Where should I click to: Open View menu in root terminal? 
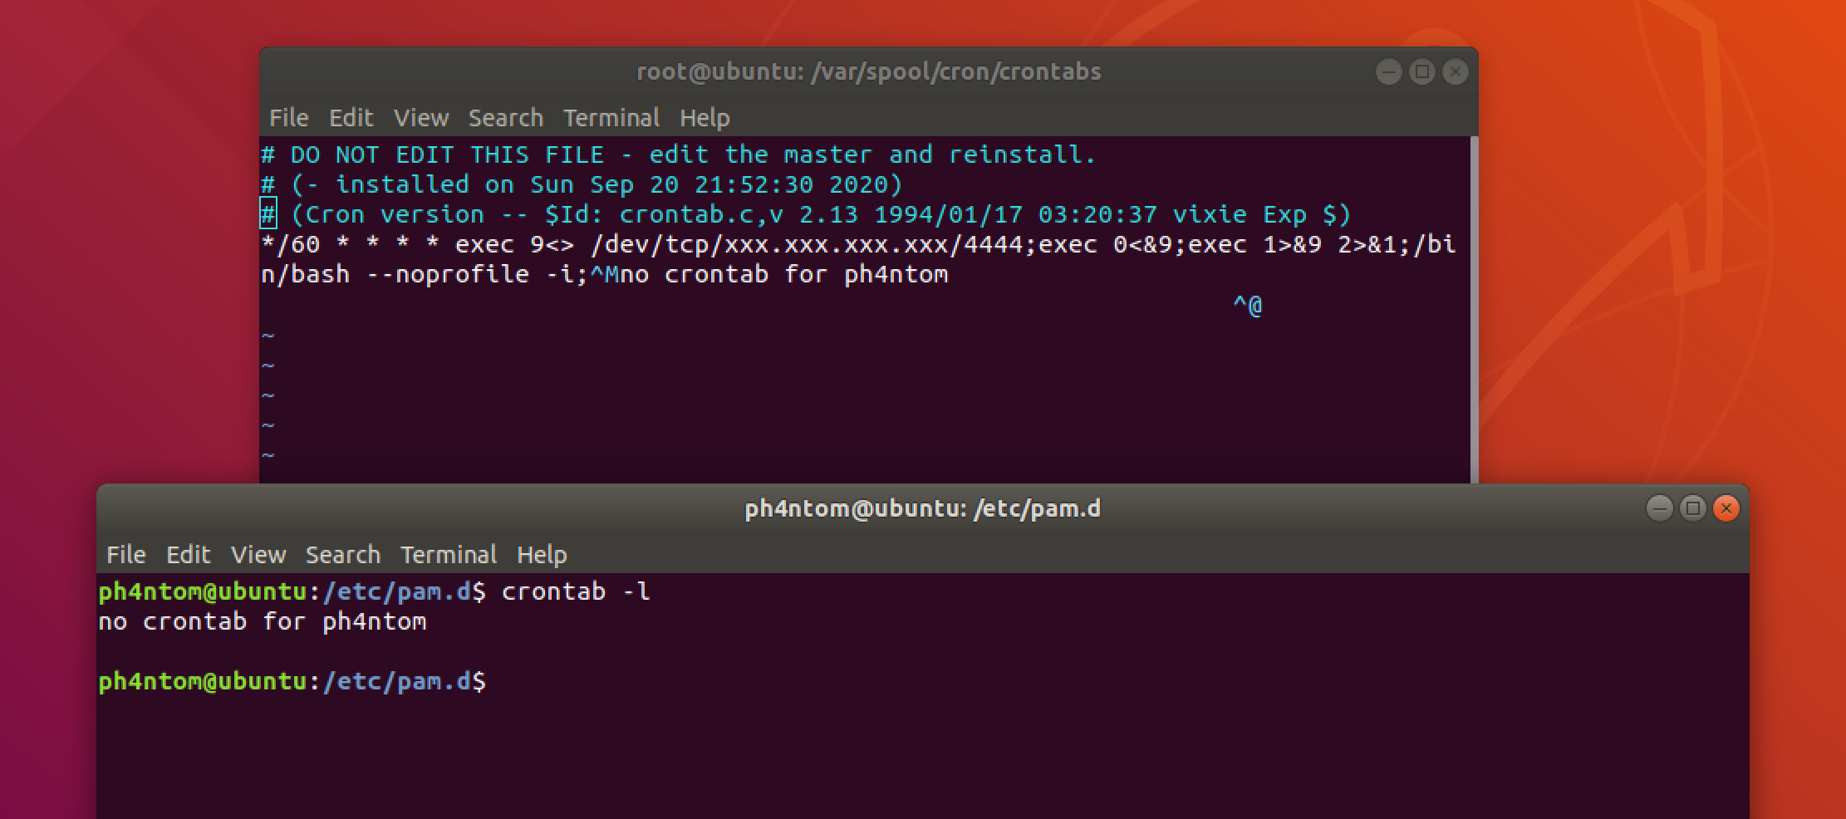[x=420, y=118]
